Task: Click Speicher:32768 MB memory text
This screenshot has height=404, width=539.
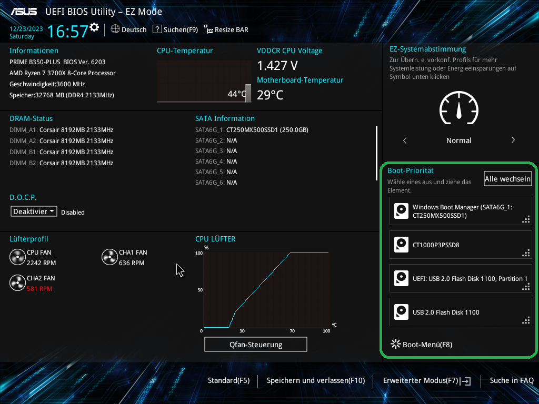Action: [62, 95]
